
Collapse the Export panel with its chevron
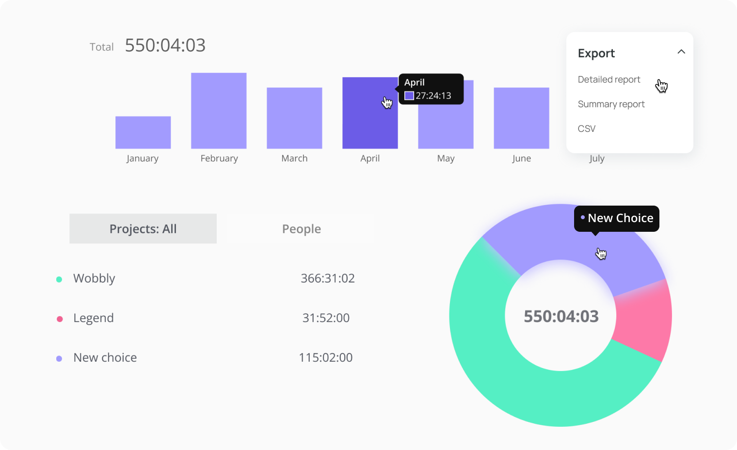tap(681, 51)
